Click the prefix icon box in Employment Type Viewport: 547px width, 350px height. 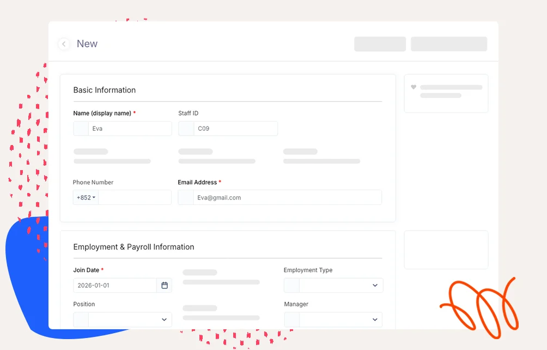click(291, 285)
